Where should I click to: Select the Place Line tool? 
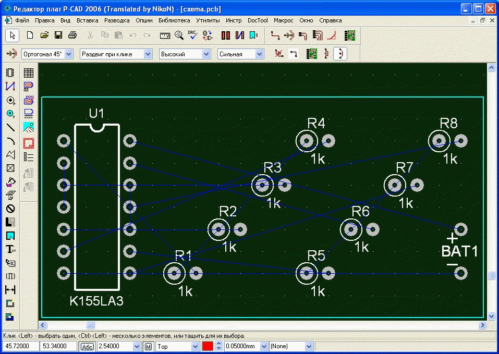tap(10, 127)
